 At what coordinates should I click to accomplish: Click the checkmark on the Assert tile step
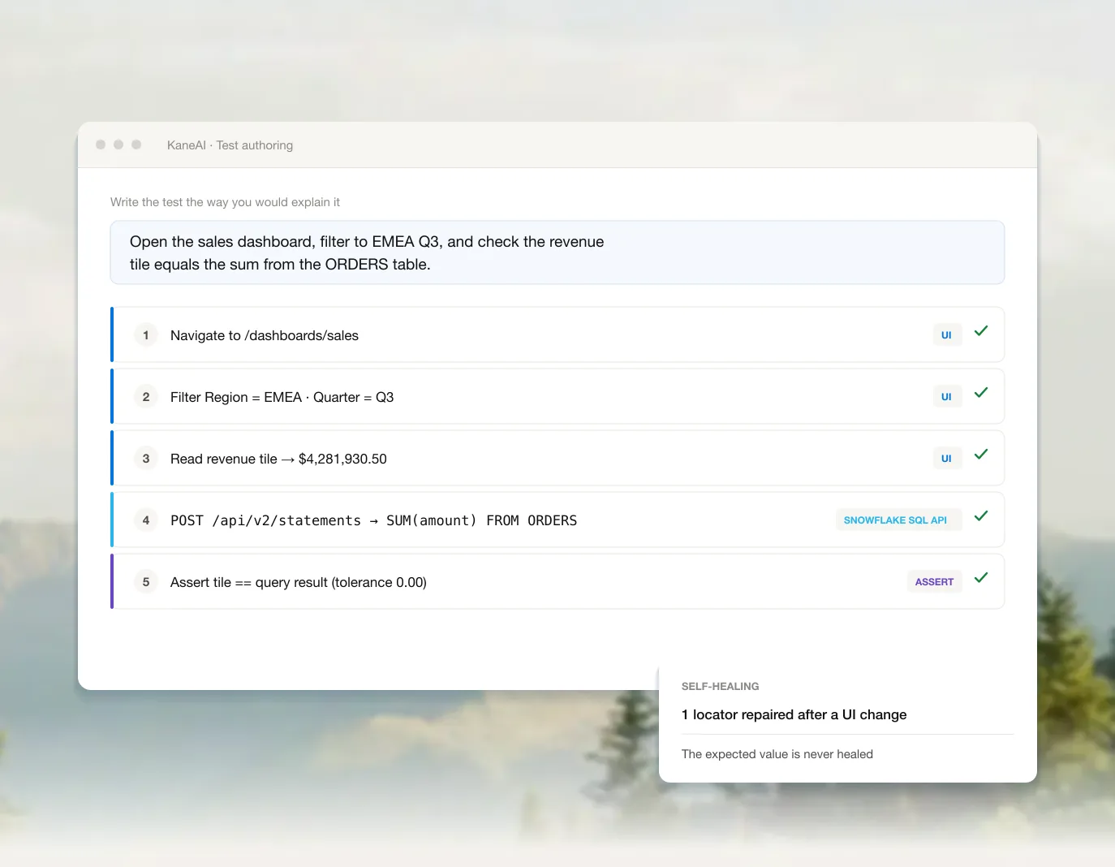[x=981, y=578]
